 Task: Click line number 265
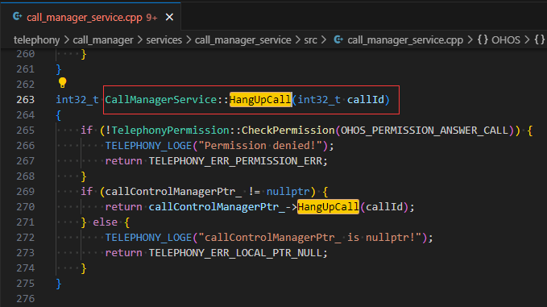(x=26, y=131)
